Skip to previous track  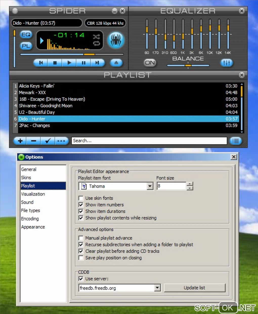[x=41, y=63]
